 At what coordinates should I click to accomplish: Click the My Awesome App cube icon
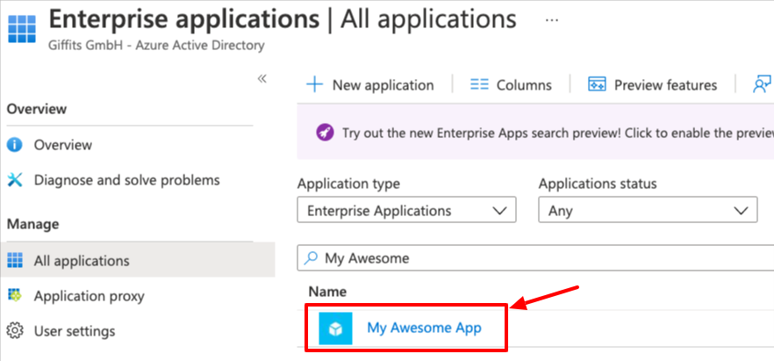(x=335, y=328)
